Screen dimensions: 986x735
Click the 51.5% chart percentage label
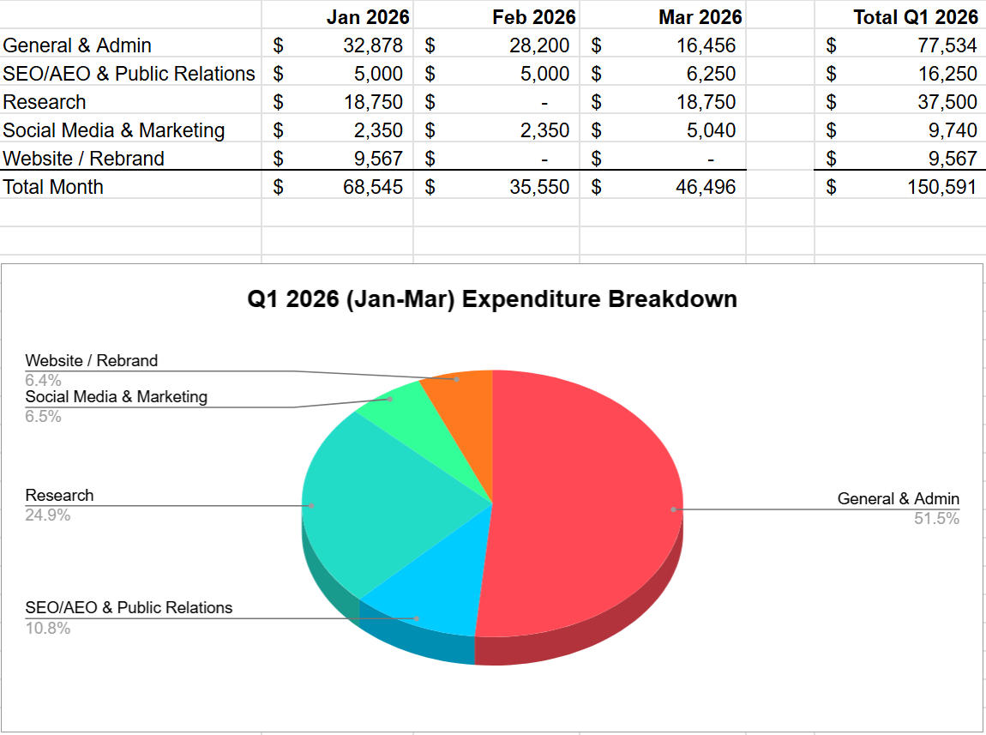(x=936, y=519)
